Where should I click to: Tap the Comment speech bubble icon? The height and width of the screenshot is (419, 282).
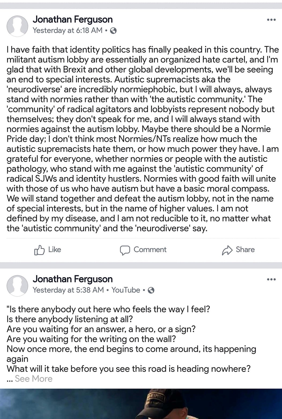click(125, 250)
